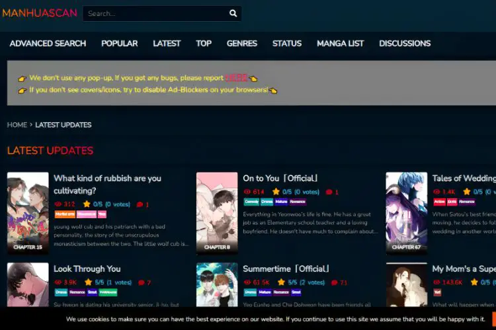Open the ADVANCED SEARCH menu item
496x330 pixels.
48,44
